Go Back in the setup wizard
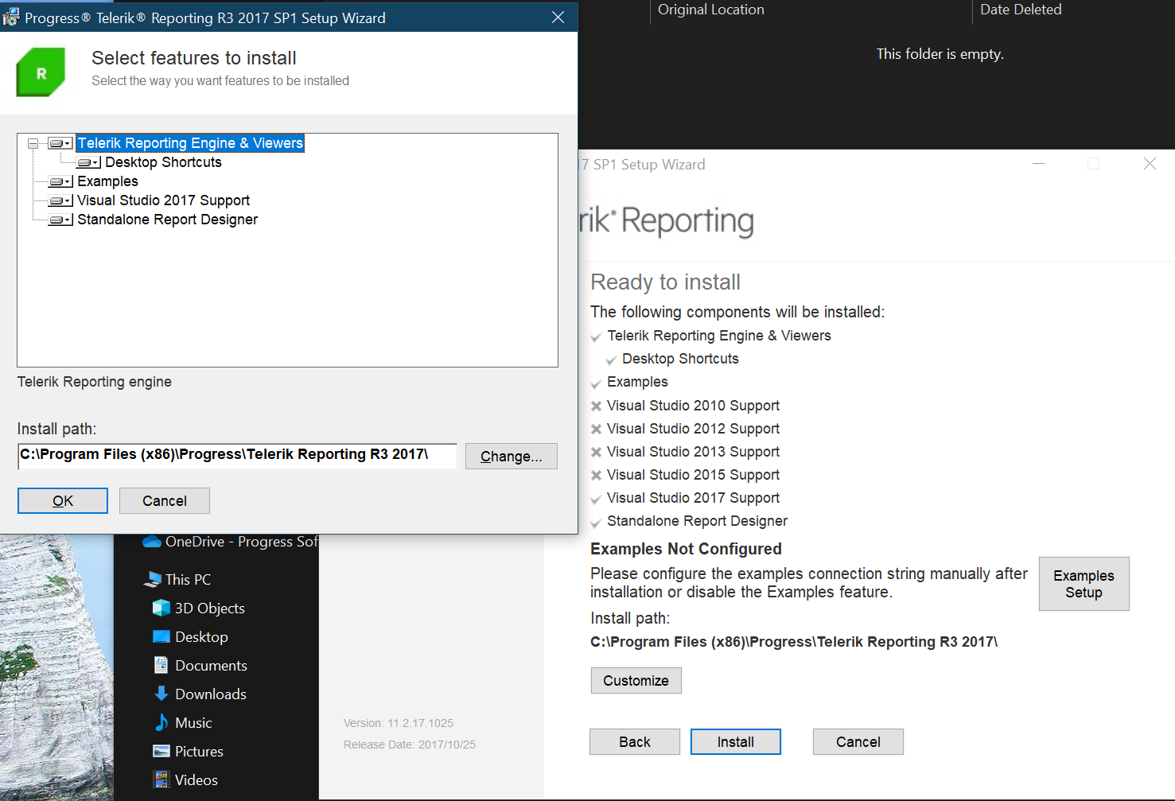The height and width of the screenshot is (801, 1175). click(635, 741)
